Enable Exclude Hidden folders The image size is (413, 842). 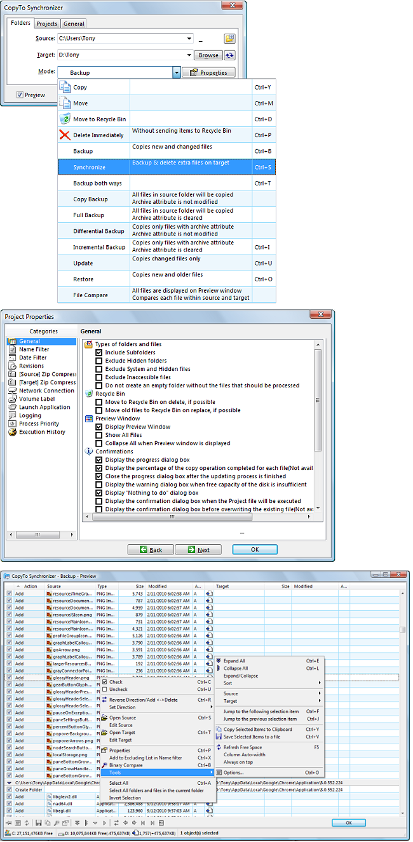[98, 361]
